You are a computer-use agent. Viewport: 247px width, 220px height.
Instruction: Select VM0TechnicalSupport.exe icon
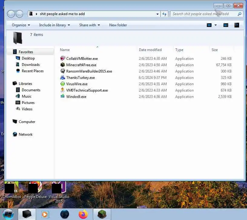[x=63, y=90]
